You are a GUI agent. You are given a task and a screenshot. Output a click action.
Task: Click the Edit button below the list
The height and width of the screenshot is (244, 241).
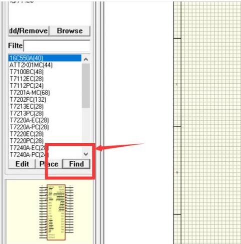click(22, 164)
